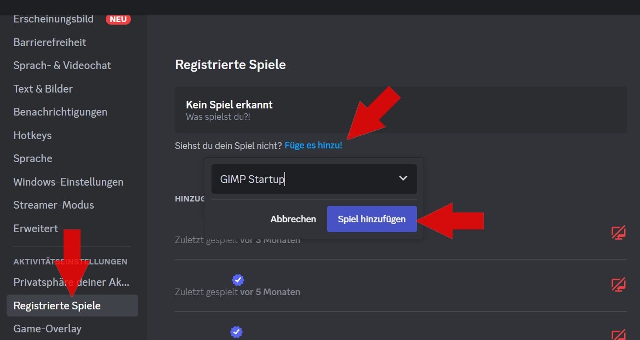Open 'Registrierte Spiele' settings tab
Screen dimensions: 640x340
72,306
